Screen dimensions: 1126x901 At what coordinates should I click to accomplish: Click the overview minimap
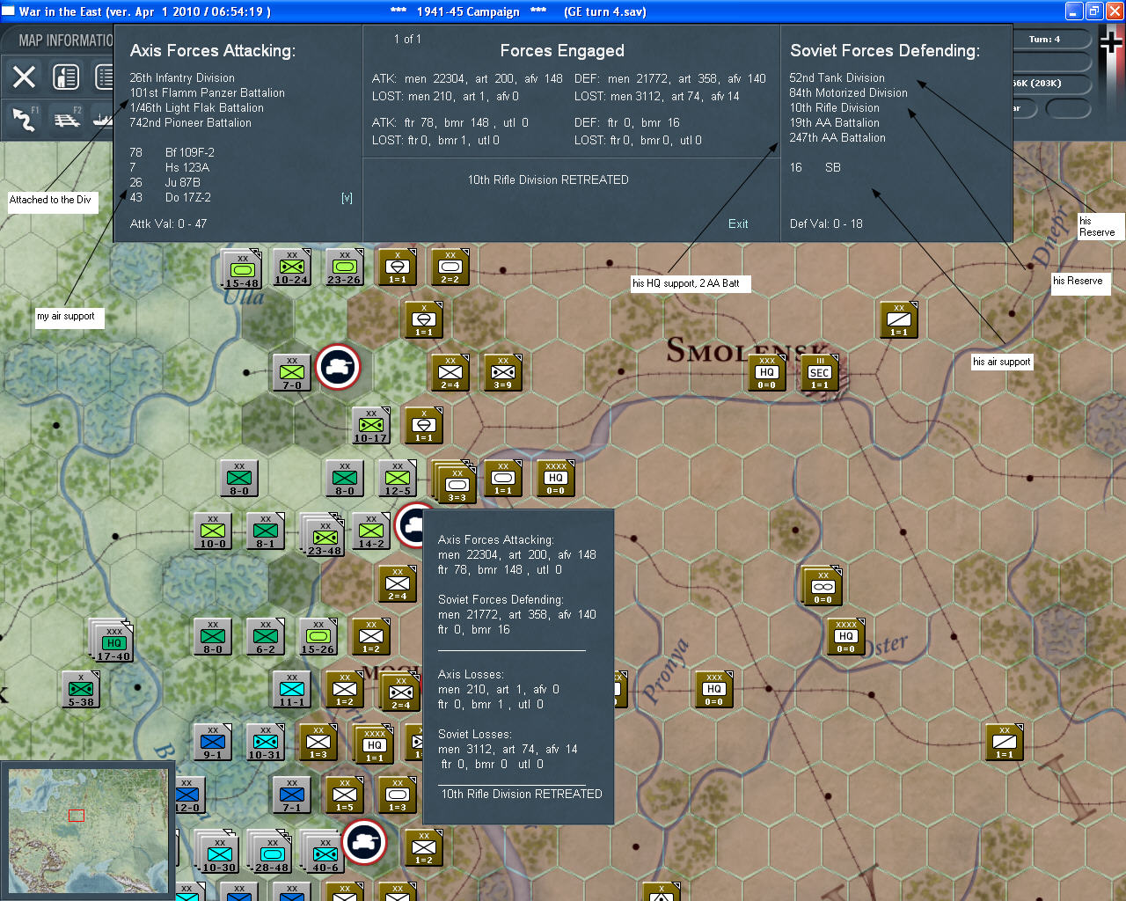88,830
